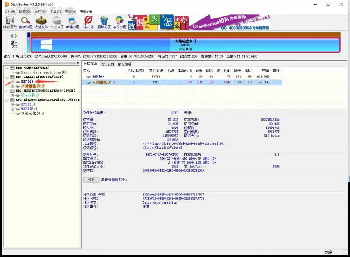Viewport: 350px width, 257px height.
Task: Open the 帮助(H) menu
Action: click(86, 12)
